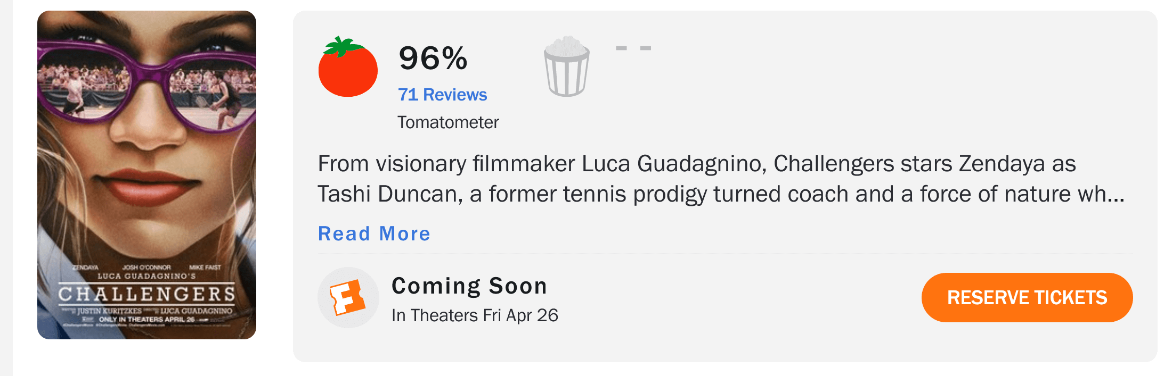Click the In Theaters Fri Apr 26 text
The image size is (1164, 376).
(x=475, y=315)
